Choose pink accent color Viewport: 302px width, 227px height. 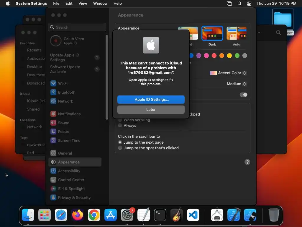click(206, 56)
